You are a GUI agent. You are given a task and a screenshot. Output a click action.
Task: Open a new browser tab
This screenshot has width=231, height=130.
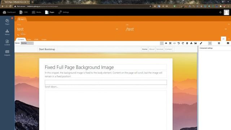click(x=32, y=2)
